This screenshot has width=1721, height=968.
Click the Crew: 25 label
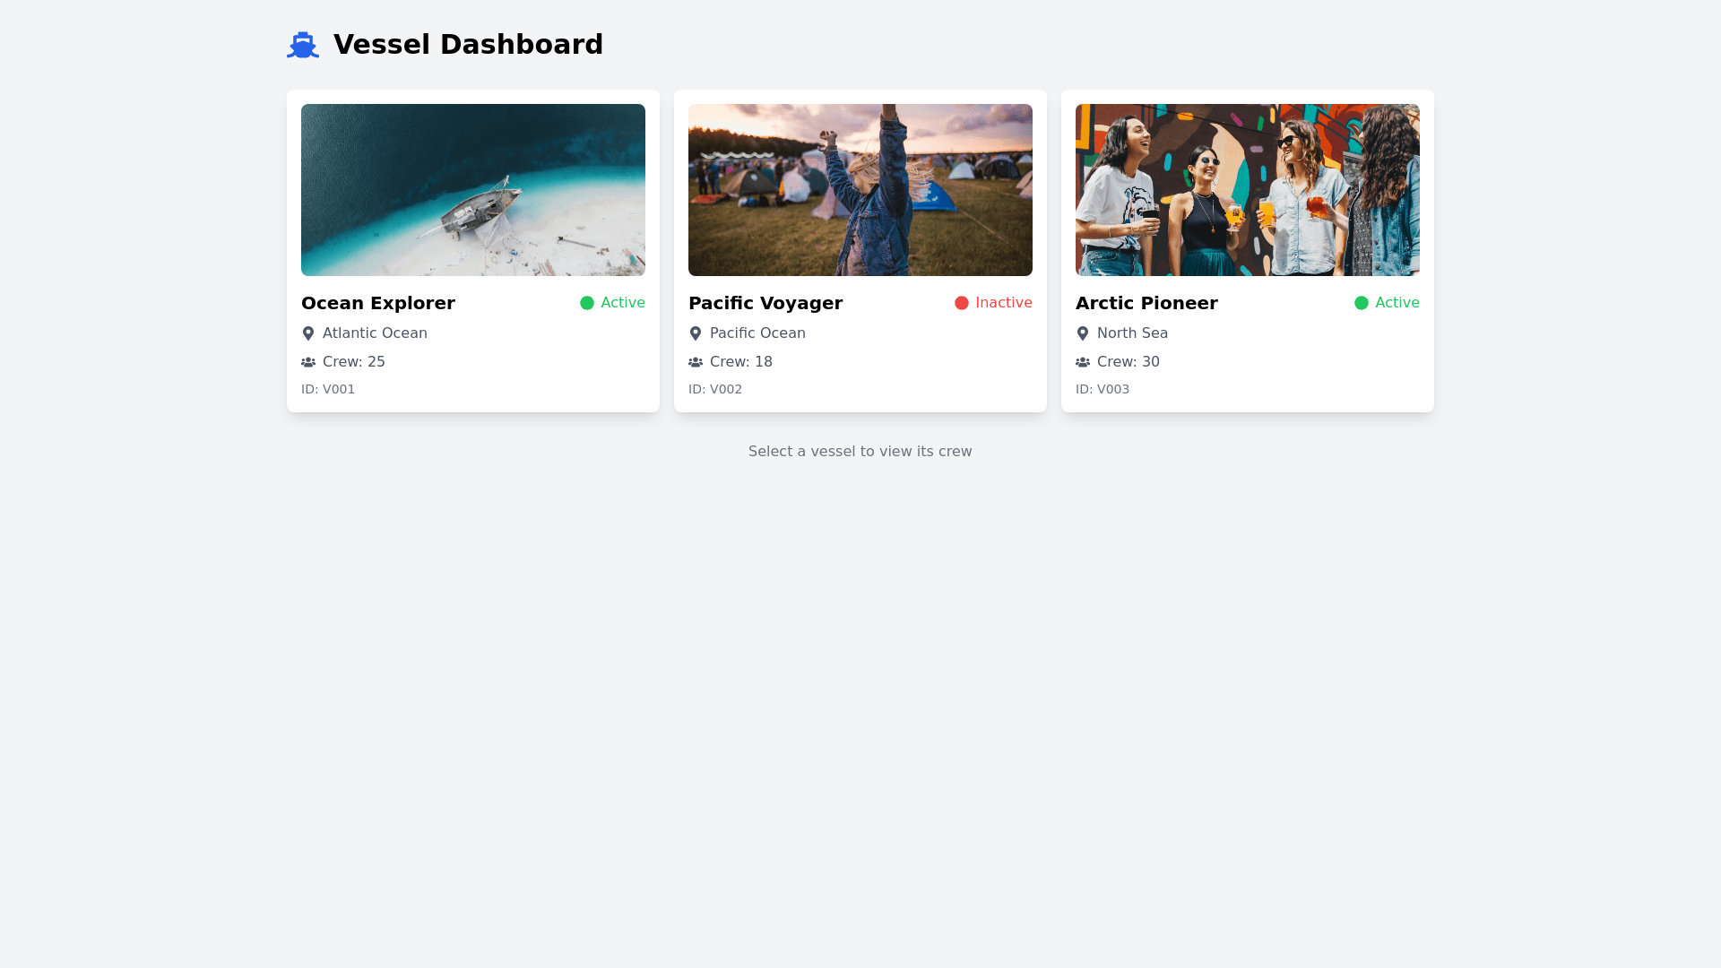tap(354, 362)
